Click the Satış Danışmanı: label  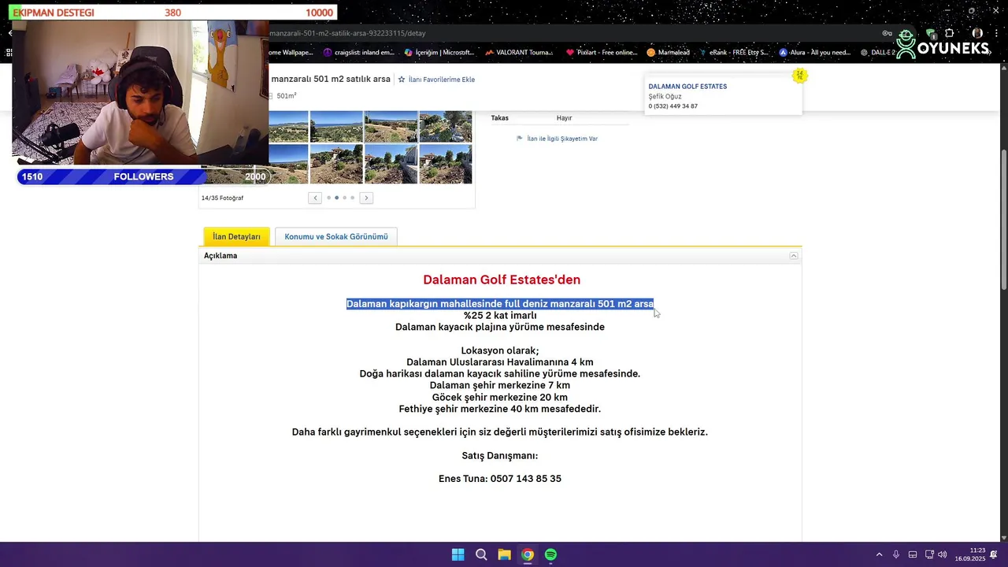click(500, 455)
